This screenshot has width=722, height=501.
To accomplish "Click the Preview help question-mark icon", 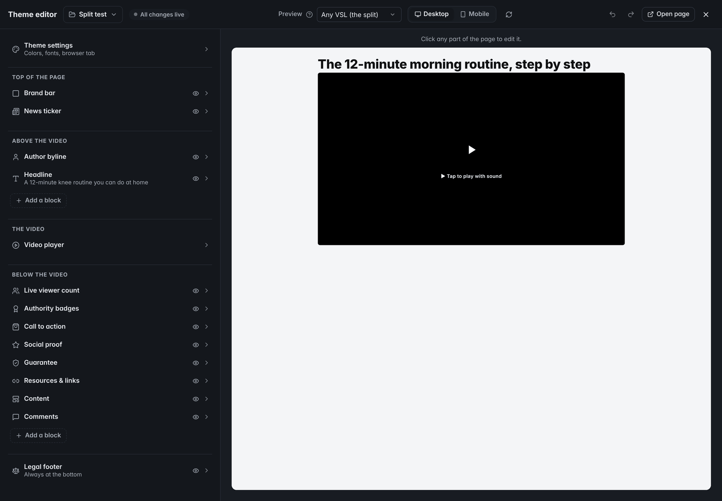I will 309,14.
